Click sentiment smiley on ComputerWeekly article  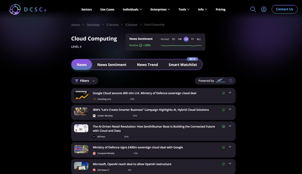click(223, 147)
